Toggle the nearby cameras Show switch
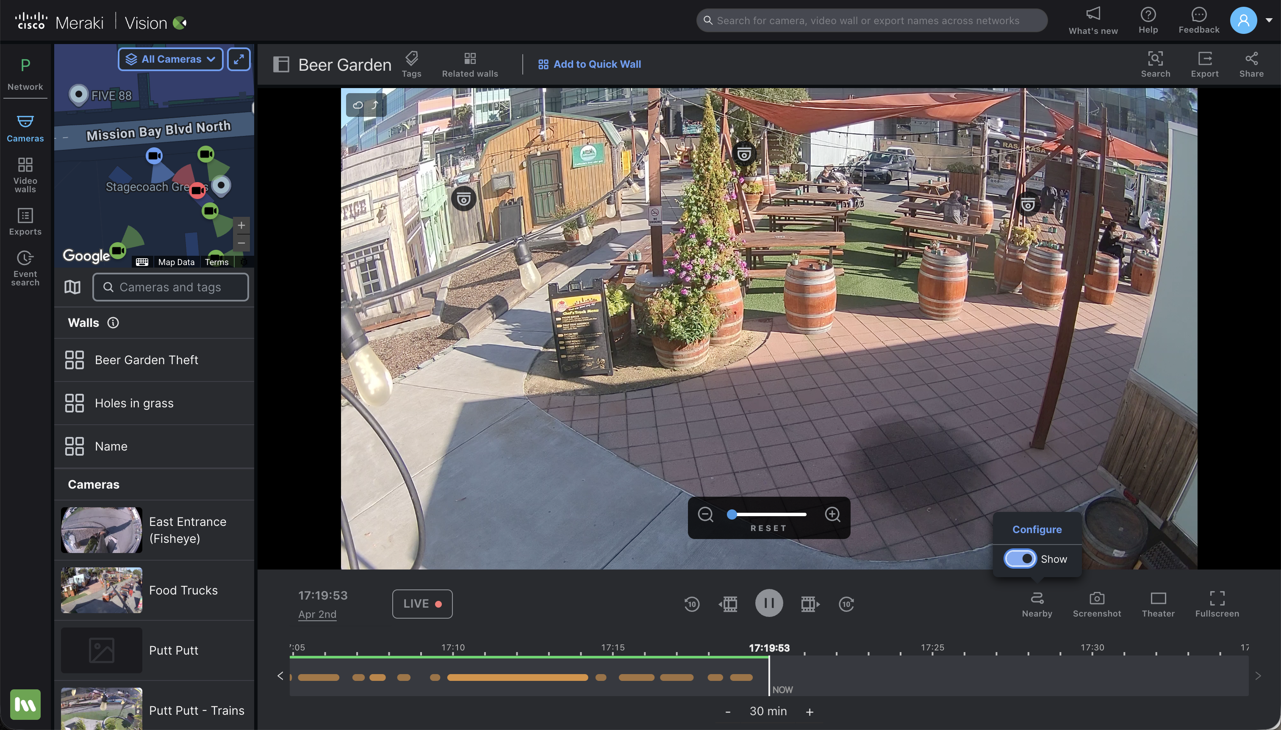The image size is (1281, 730). tap(1020, 559)
